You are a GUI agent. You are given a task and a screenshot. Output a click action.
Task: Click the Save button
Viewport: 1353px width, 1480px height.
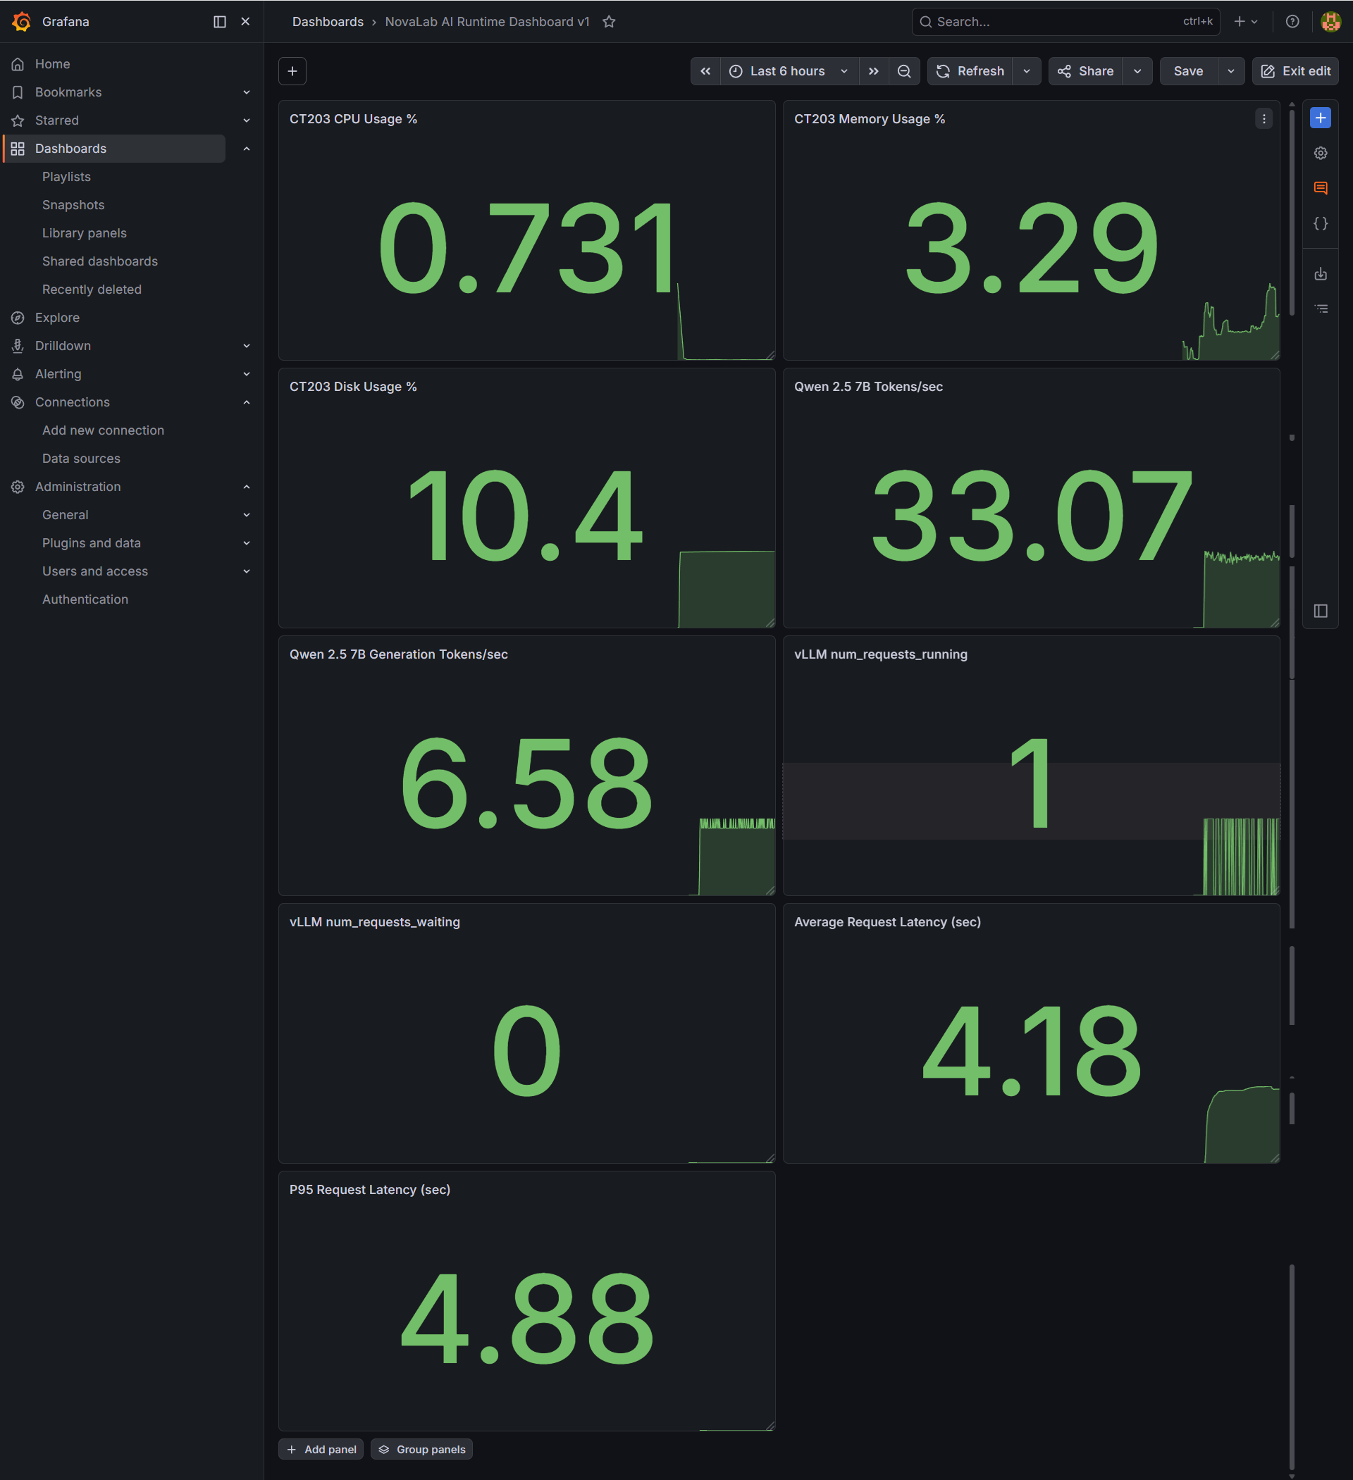pyautogui.click(x=1189, y=71)
